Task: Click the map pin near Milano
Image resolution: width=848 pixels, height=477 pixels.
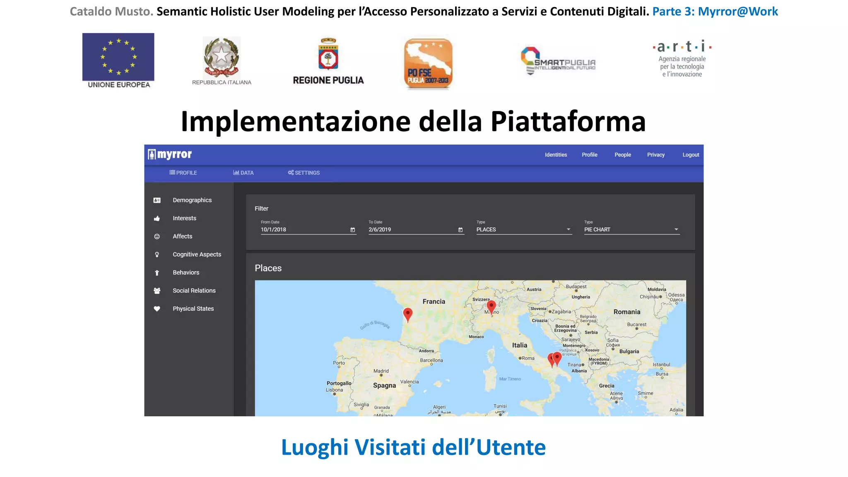Action: click(491, 308)
